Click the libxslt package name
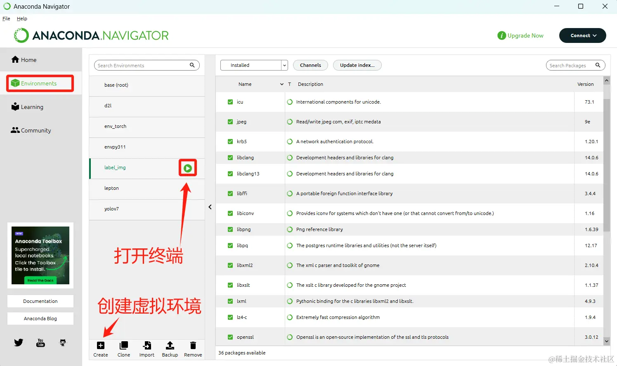617x366 pixels. (x=243, y=285)
